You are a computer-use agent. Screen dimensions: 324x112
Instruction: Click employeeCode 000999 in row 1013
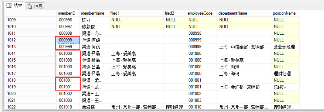(201, 47)
